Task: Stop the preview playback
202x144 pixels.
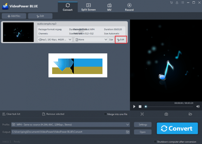Action: click(x=140, y=106)
